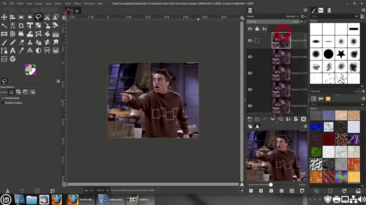The image size is (366, 205).
Task: Hide the Frame 22 layer
Action: 250,73
